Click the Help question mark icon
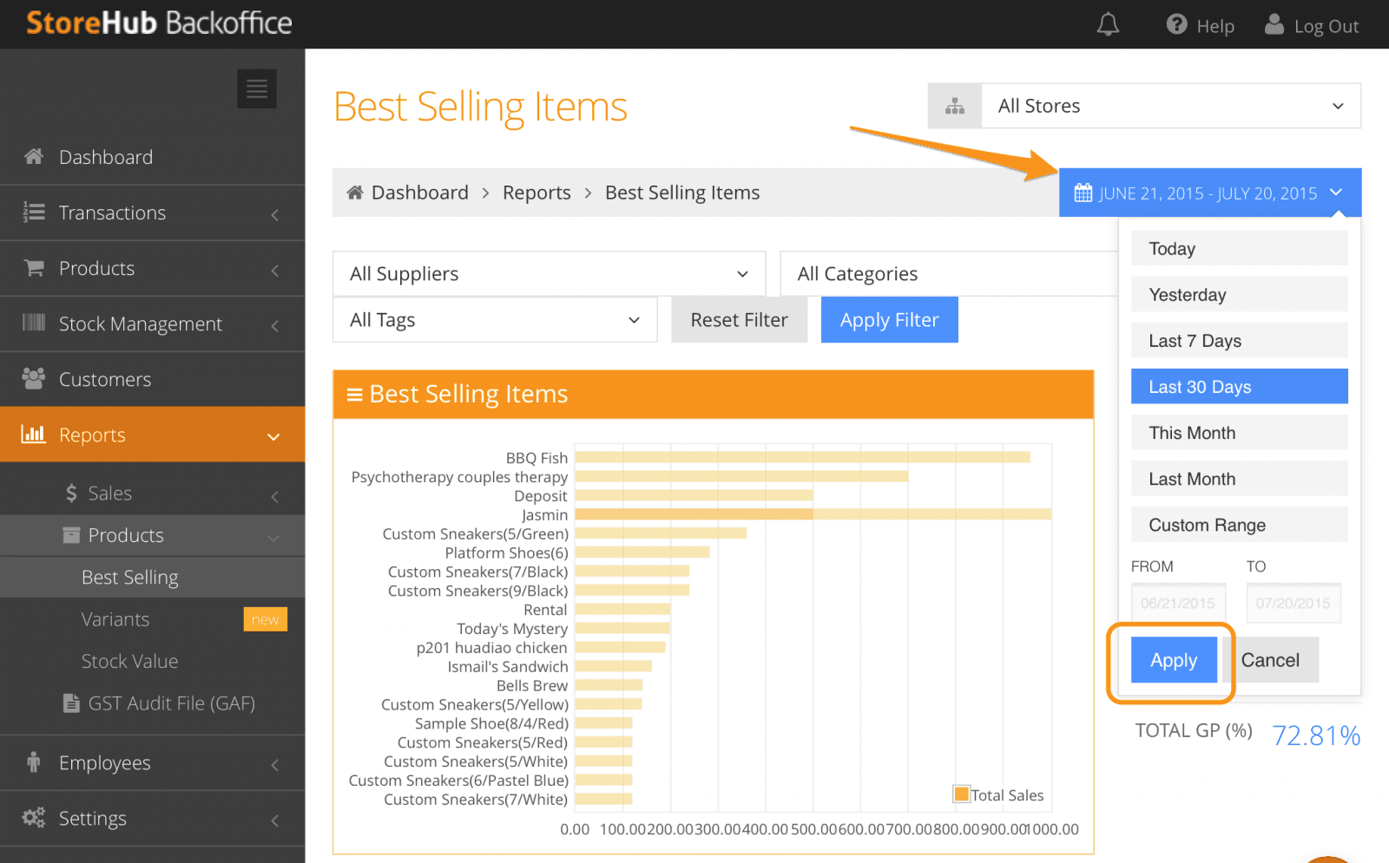This screenshot has width=1389, height=863. tap(1175, 24)
